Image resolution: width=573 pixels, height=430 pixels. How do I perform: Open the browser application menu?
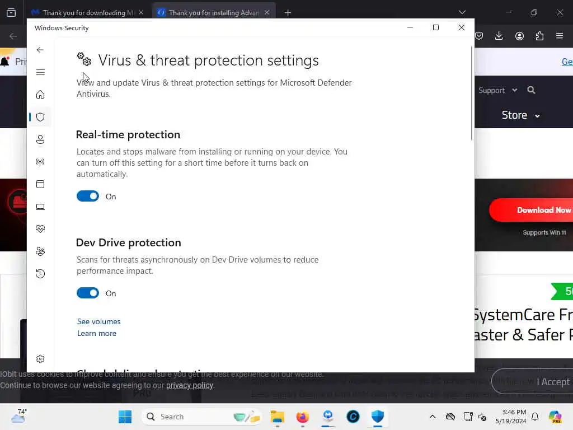(560, 36)
